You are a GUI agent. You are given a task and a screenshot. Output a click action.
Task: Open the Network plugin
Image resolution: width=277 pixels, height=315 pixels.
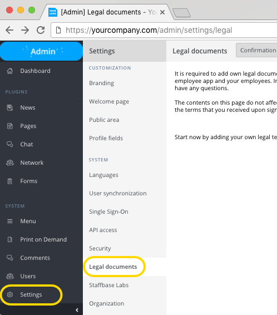41,163
